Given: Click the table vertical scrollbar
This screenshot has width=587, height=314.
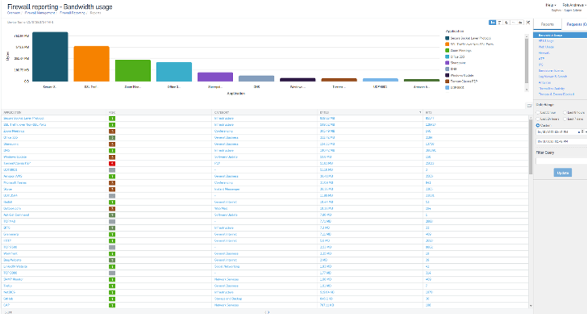Looking at the screenshot, I should [x=531, y=146].
